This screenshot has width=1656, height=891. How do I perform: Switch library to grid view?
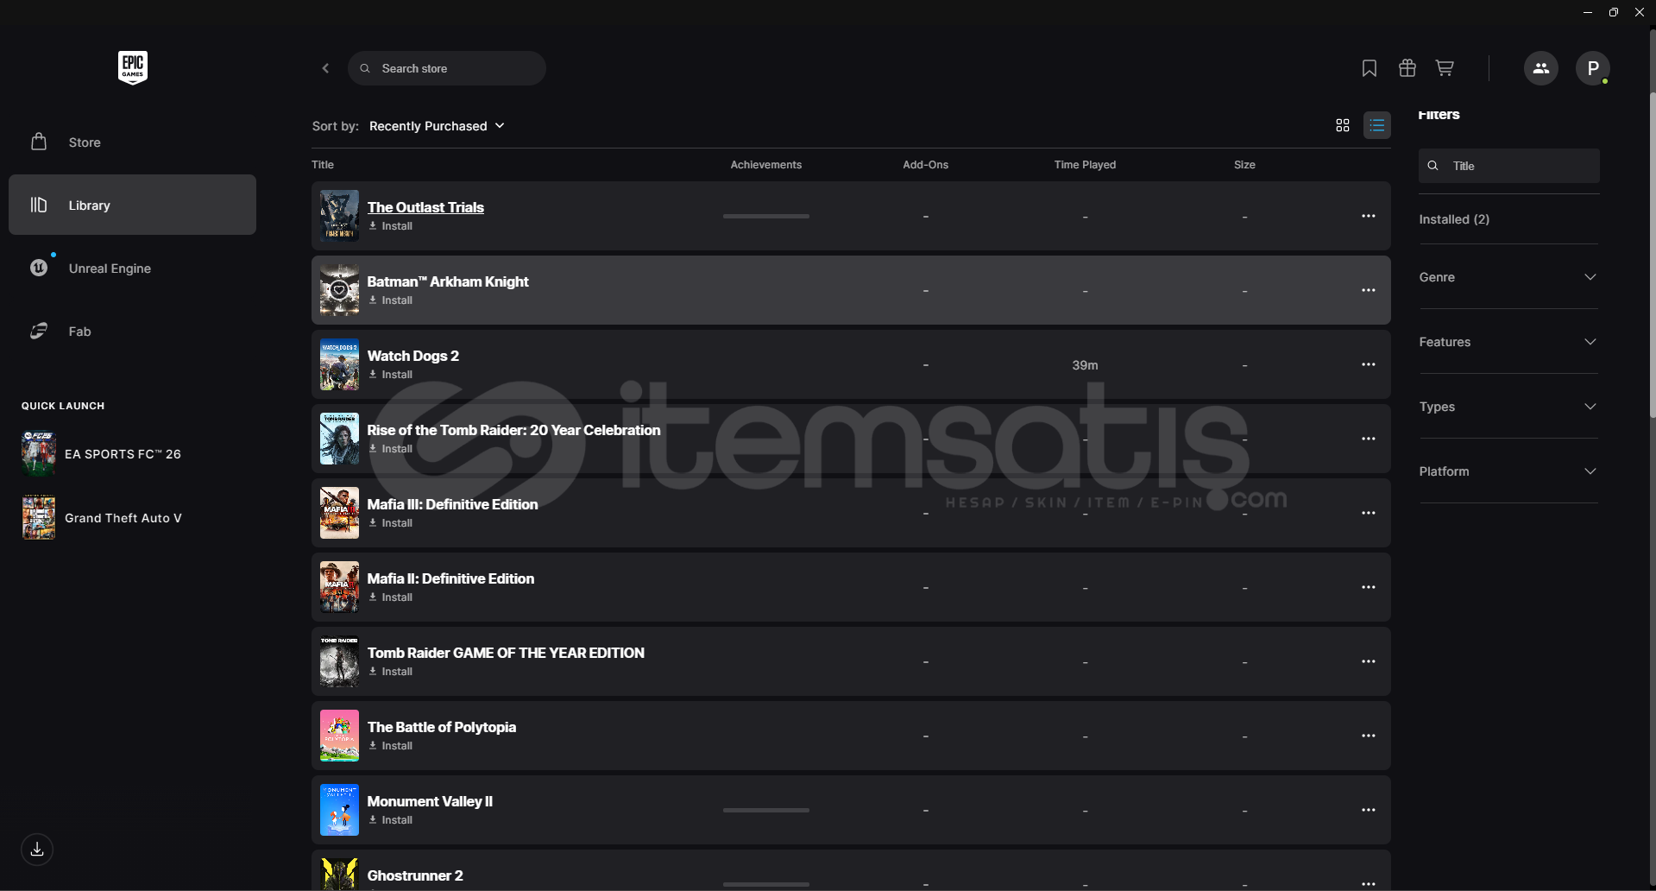(x=1343, y=125)
